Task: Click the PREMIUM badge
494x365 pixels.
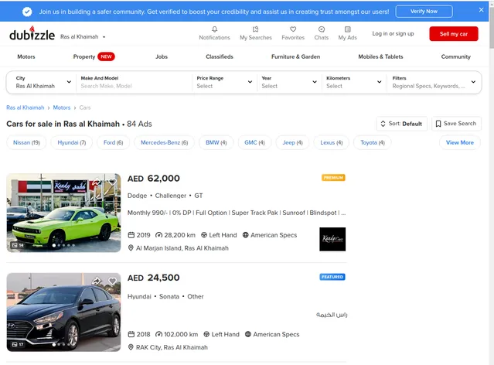Action: [x=333, y=178]
